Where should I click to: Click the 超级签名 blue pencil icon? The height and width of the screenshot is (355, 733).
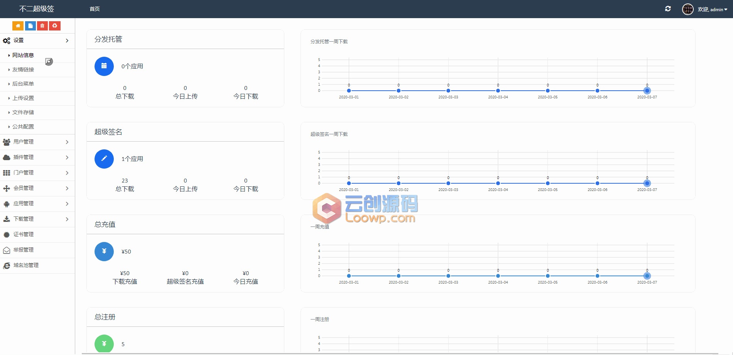tap(104, 159)
